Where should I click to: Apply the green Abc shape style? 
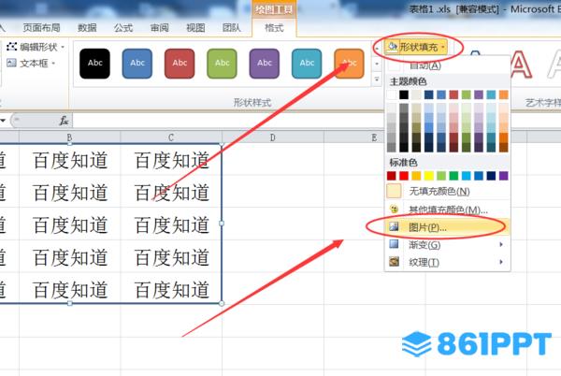point(222,64)
